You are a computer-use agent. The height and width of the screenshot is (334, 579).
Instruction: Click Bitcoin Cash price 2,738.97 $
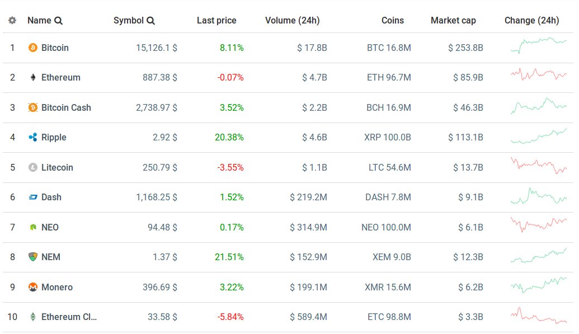157,107
